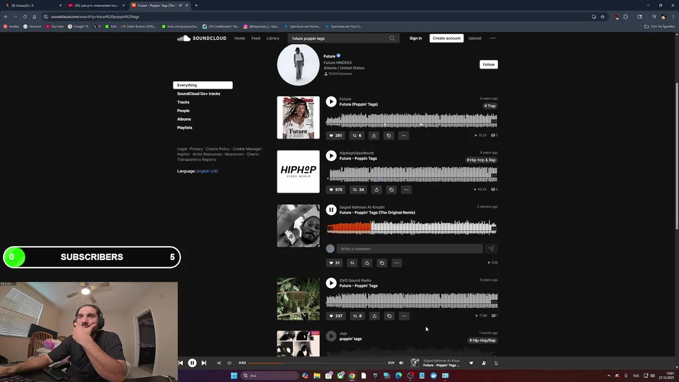Like the Original Remix track with 21 likes
This screenshot has width=679, height=382.
pyautogui.click(x=334, y=263)
